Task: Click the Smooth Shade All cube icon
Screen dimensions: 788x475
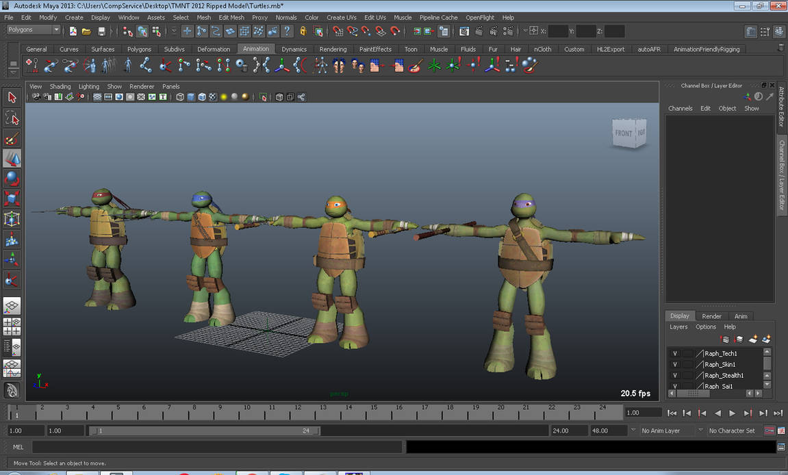Action: coord(191,97)
